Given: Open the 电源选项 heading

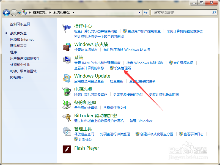Looking at the screenshot, I should [x=83, y=89].
